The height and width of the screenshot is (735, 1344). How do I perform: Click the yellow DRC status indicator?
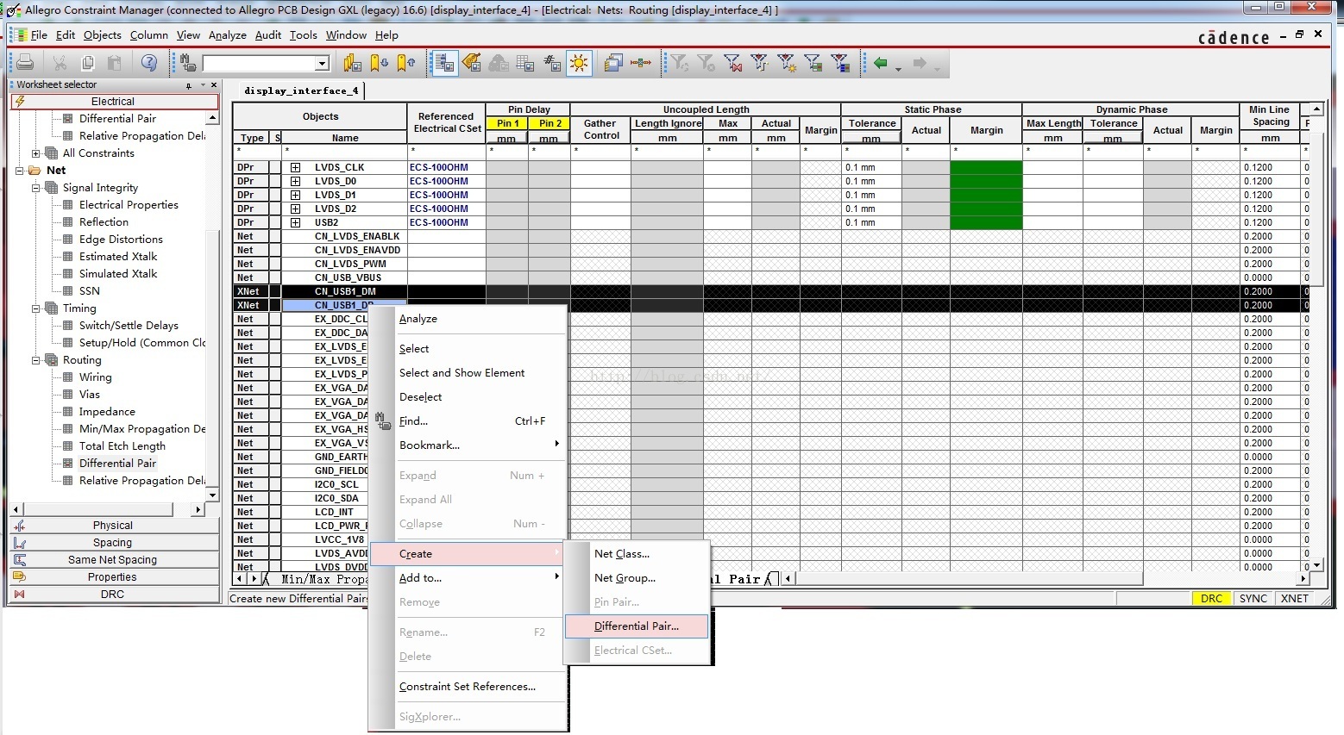[1211, 599]
